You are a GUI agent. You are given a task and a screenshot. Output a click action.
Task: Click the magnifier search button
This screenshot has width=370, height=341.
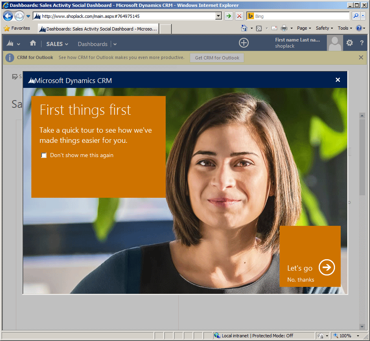coord(356,16)
